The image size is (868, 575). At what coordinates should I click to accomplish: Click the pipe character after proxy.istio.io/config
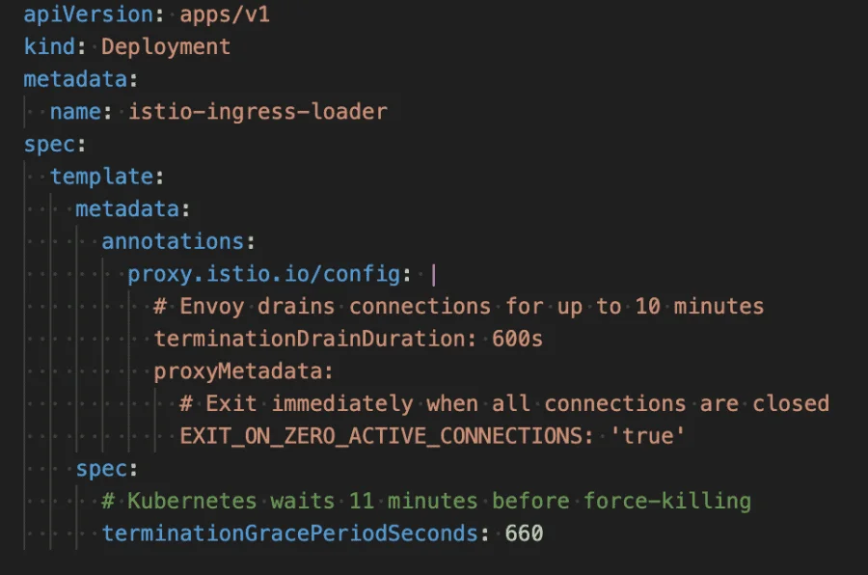[x=433, y=274]
